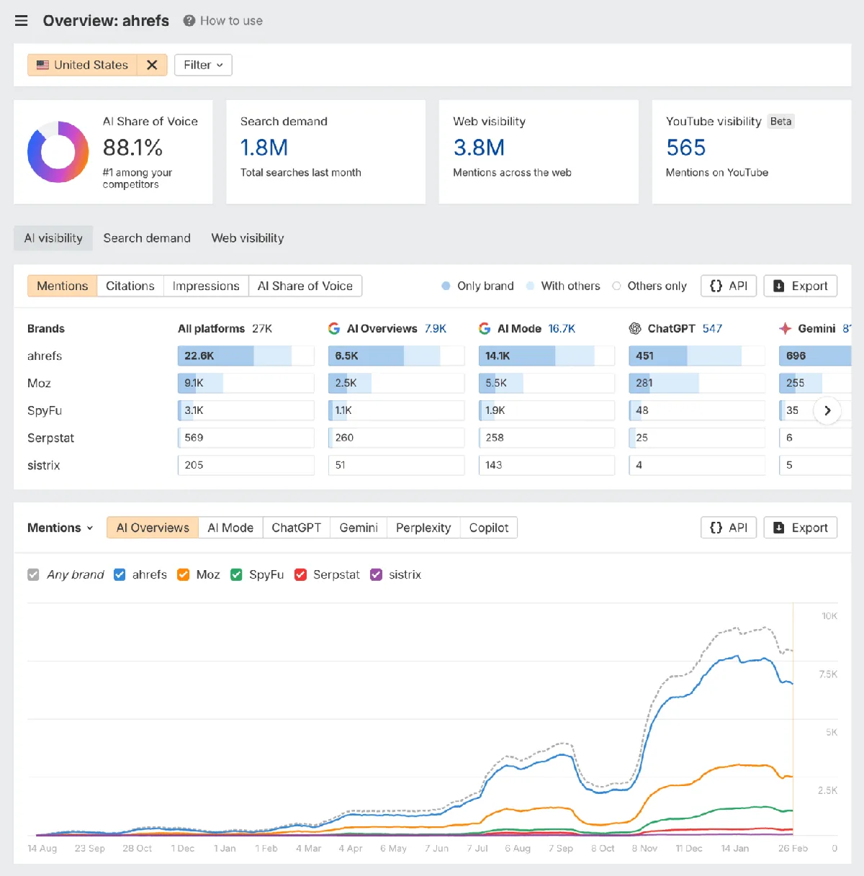864x876 pixels.
Task: Click the Beta badge next to YouTube visibility
Action: tap(780, 122)
